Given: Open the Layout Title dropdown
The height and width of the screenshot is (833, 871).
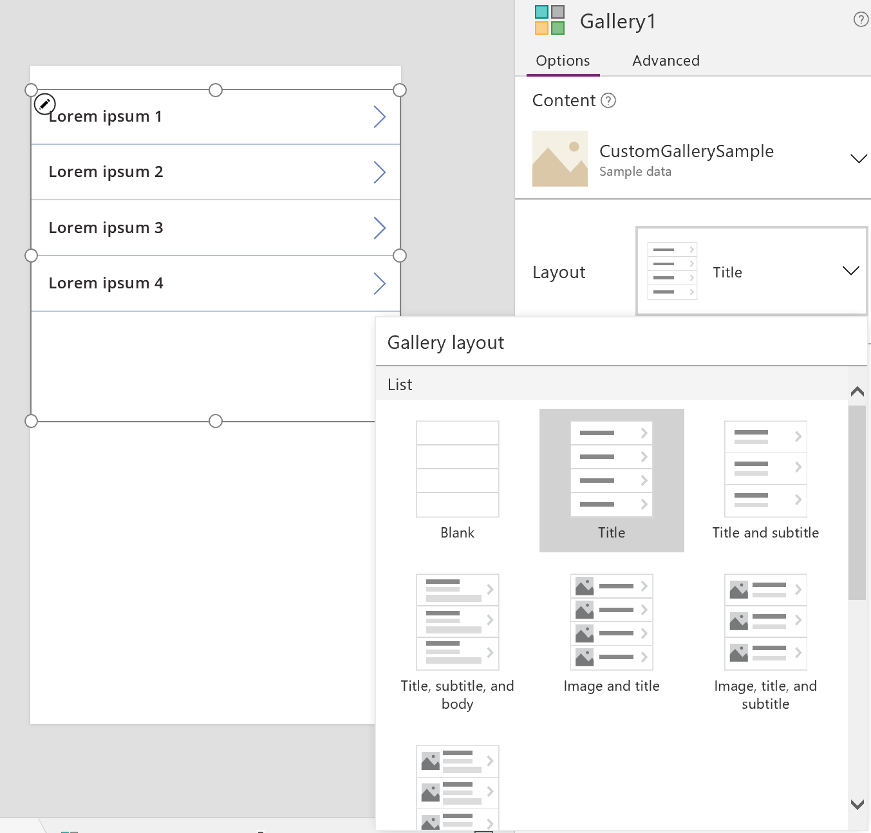Looking at the screenshot, I should (752, 271).
